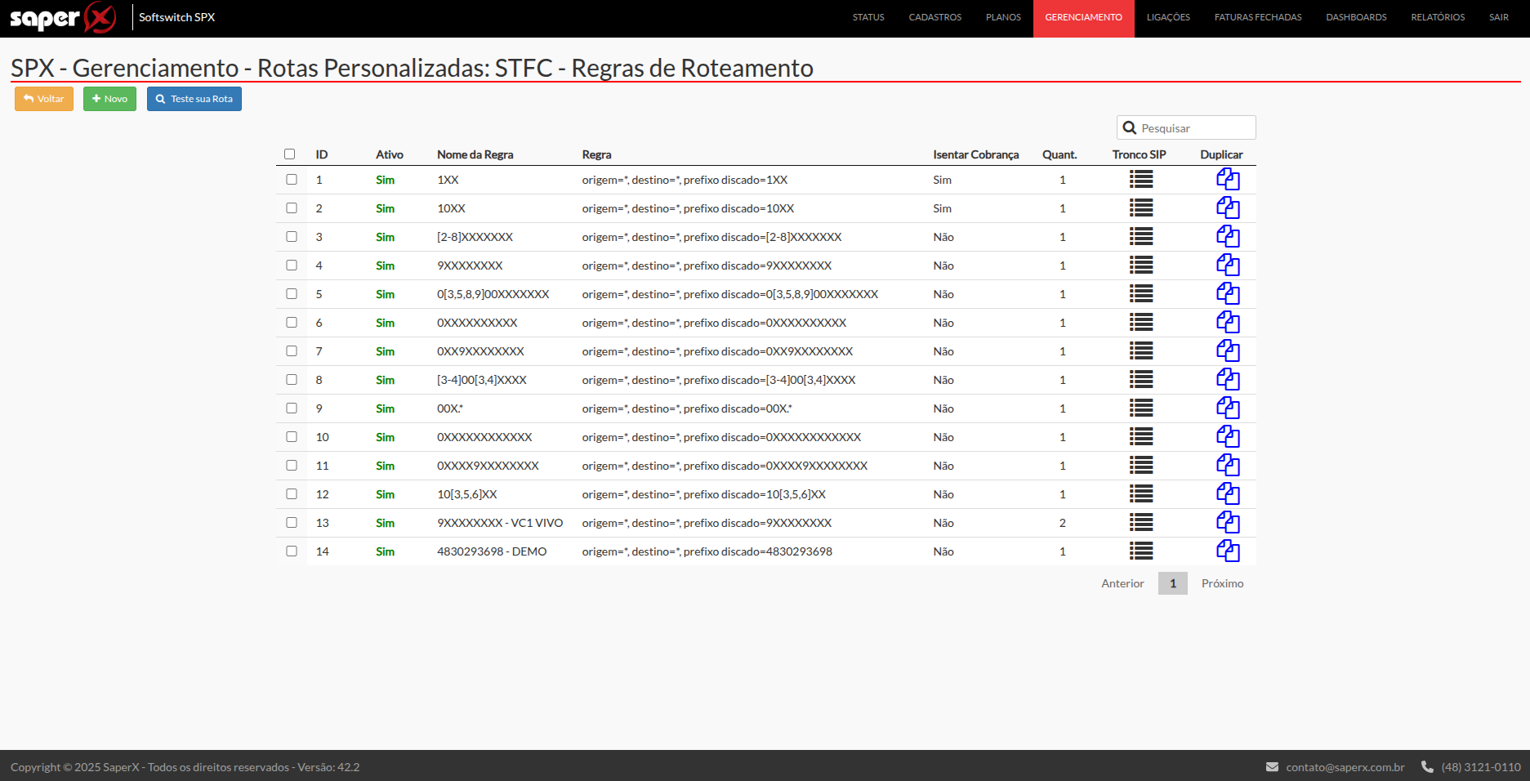Click rule name 0XX9XXXXXXXX
The image size is (1530, 781).
(480, 351)
